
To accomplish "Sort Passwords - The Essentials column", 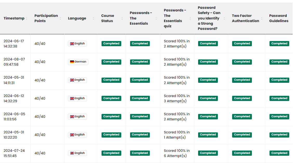I will point(156,18).
